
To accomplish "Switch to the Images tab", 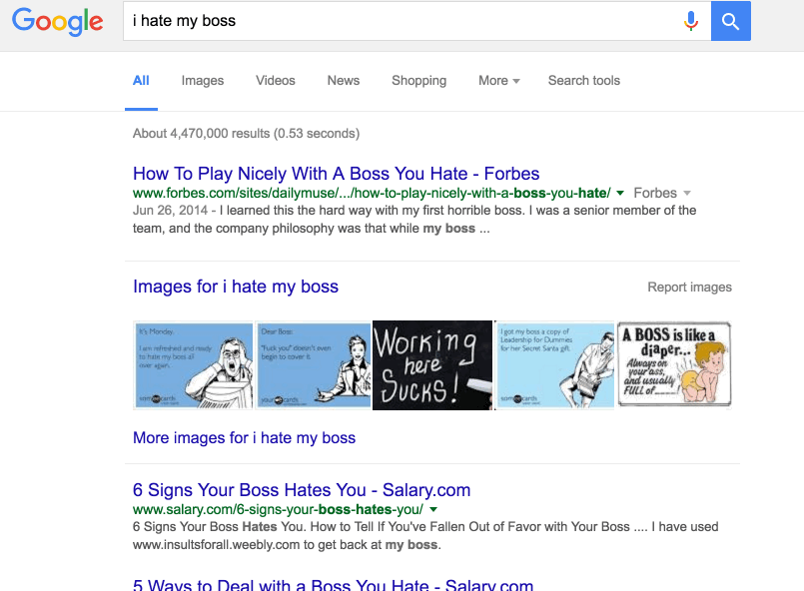I will coord(202,80).
